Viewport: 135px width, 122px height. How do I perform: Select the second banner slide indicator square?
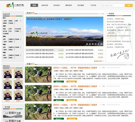pyautogui.click(x=90, y=44)
